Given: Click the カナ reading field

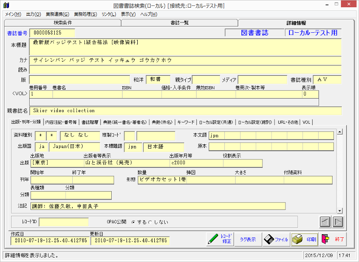Looking at the screenshot, I should (x=185, y=61).
